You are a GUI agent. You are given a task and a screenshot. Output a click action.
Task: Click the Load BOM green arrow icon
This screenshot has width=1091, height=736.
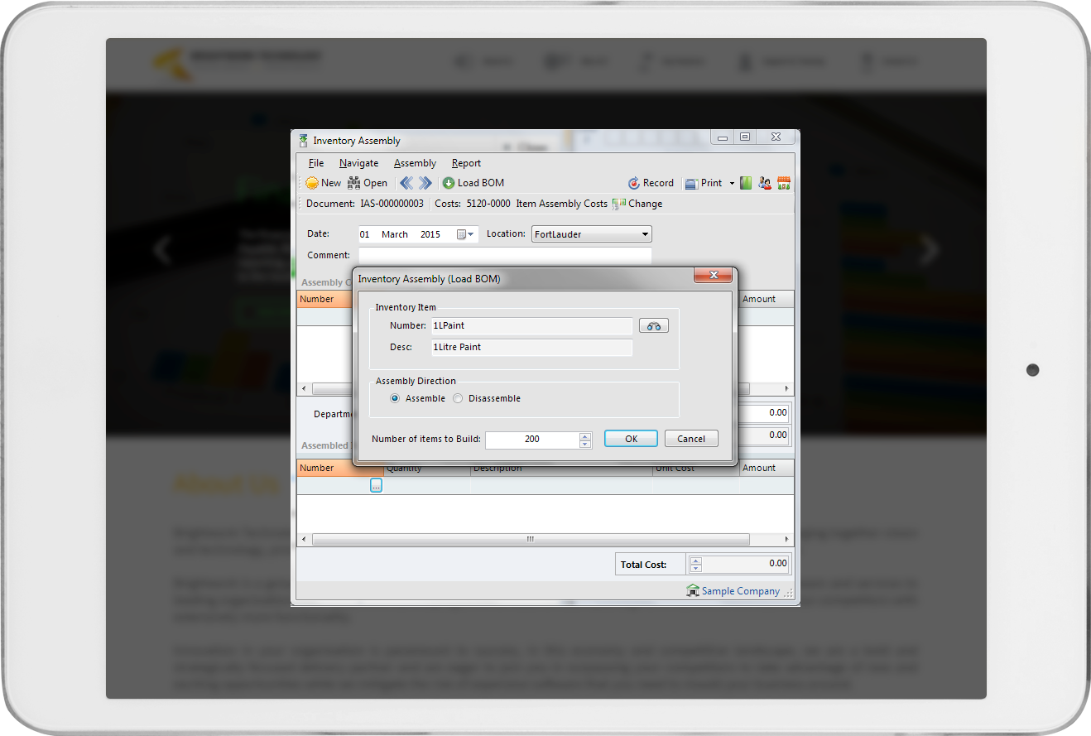[449, 183]
